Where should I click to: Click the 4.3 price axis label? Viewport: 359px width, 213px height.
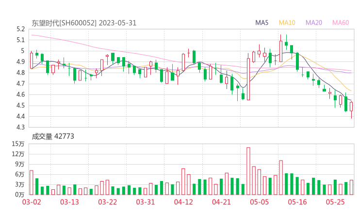(x=20, y=127)
